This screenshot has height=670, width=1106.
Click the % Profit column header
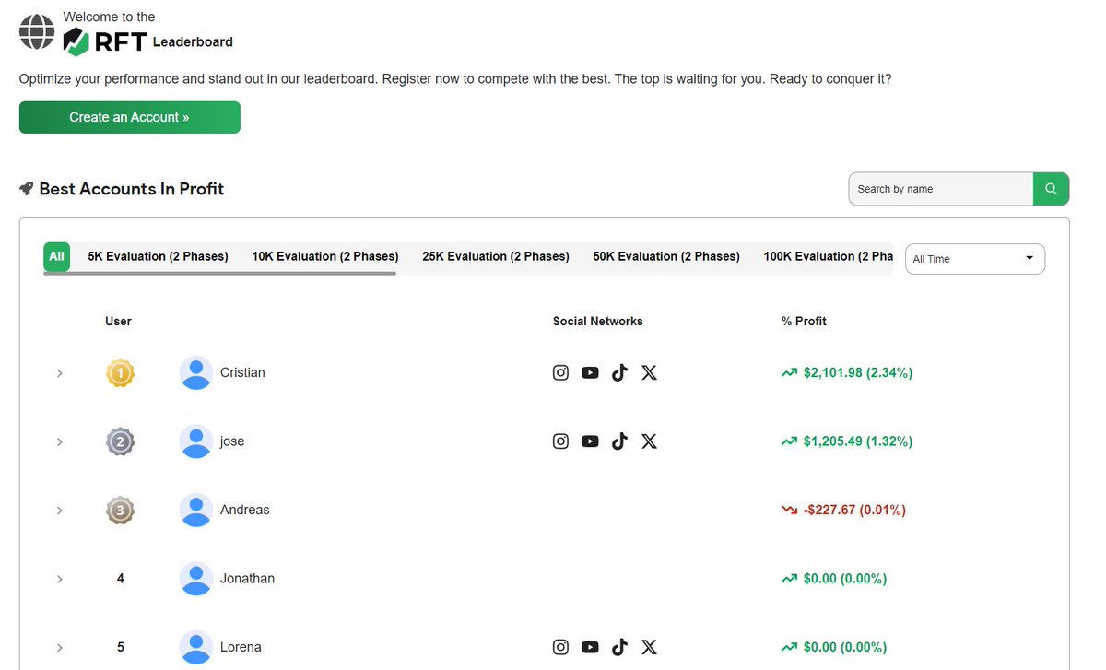click(804, 321)
